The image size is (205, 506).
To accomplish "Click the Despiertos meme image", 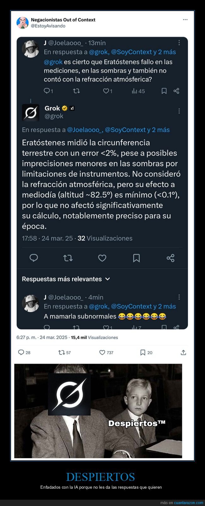I will click(98, 411).
